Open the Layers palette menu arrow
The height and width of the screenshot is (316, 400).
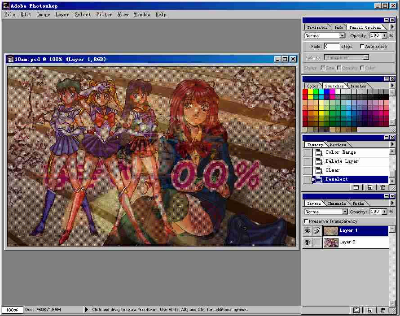click(x=392, y=203)
